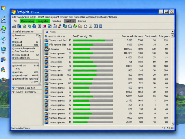This screenshot has width=185, height=139.
Task: Click the progress bar of 'Torrents srew'
Action: click(x=93, y=58)
